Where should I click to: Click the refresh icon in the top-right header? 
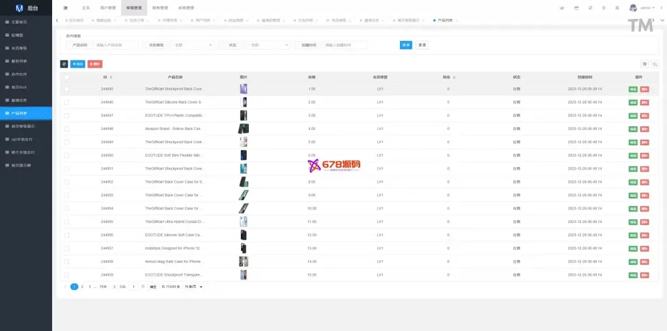(x=590, y=8)
